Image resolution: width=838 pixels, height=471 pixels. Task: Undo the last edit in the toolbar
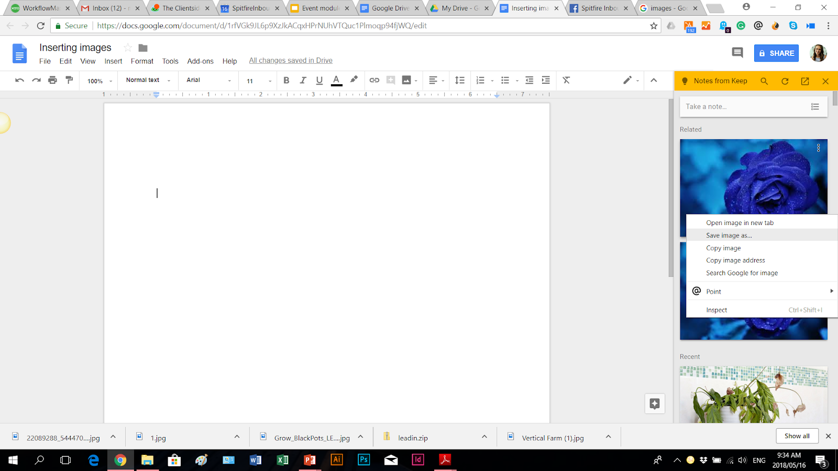click(19, 80)
